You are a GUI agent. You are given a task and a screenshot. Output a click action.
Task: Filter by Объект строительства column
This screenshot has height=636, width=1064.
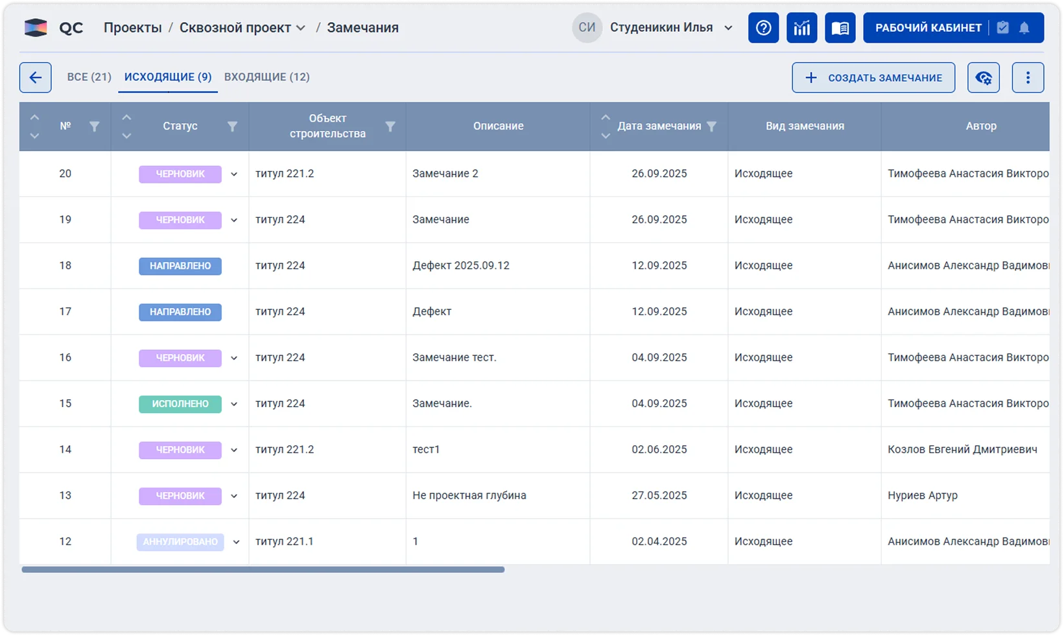(390, 126)
